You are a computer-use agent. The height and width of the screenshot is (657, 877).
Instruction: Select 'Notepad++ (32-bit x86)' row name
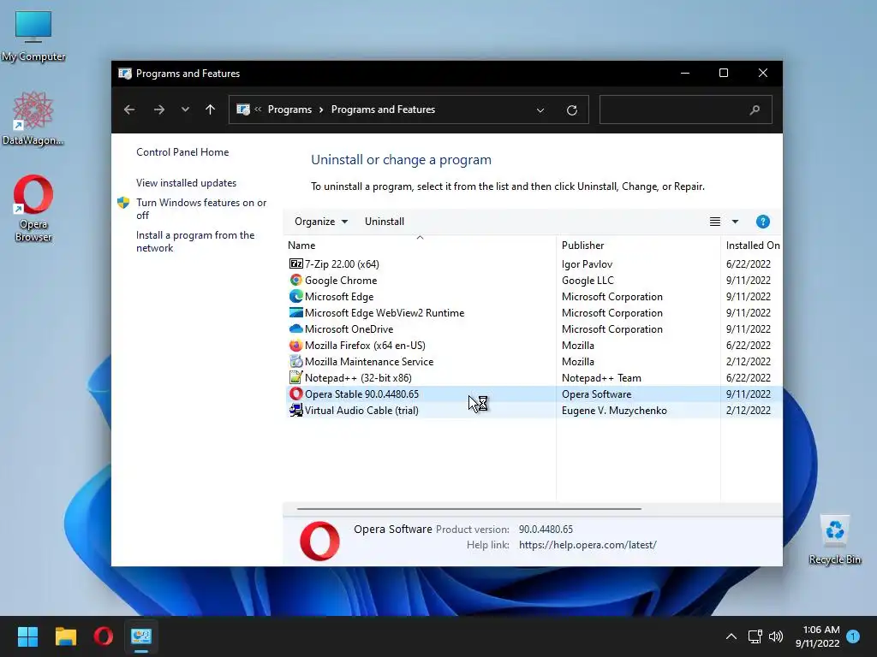358,377
